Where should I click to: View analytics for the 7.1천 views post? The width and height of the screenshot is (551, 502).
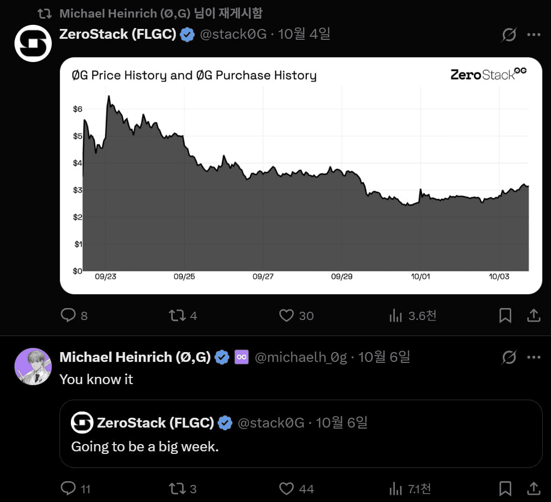coord(396,488)
